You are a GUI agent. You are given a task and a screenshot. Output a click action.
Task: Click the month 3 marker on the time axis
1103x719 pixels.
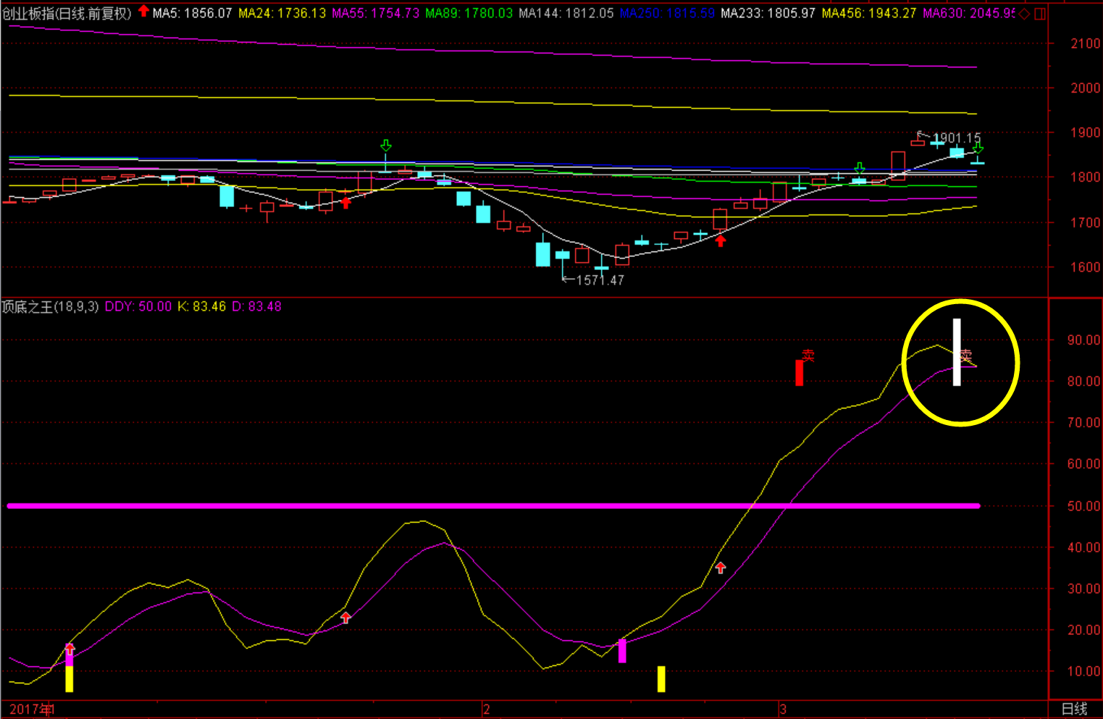pos(783,709)
